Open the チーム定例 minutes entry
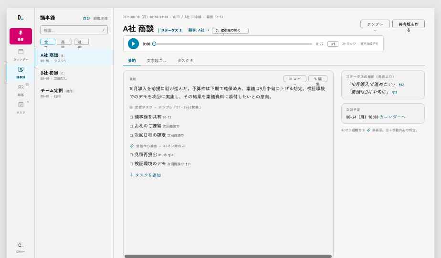 [74, 93]
